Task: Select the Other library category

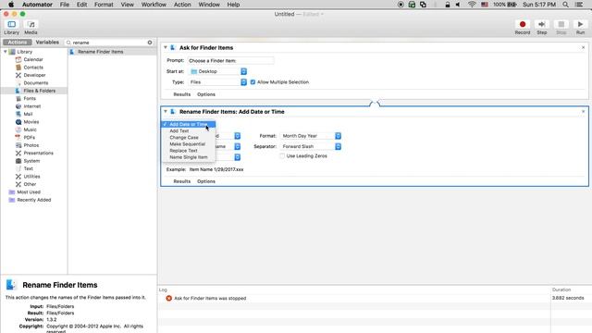Action: pos(30,184)
